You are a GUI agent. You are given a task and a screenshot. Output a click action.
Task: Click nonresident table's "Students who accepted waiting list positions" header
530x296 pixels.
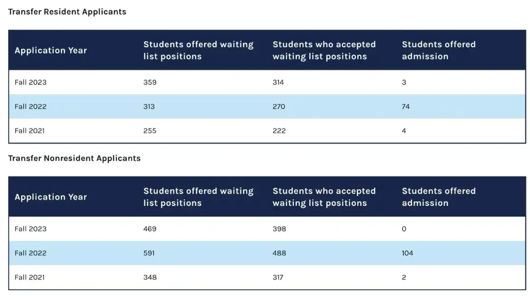tap(324, 197)
